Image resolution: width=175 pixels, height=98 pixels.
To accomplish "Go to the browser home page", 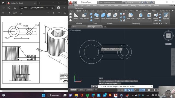I will pos(15,8).
